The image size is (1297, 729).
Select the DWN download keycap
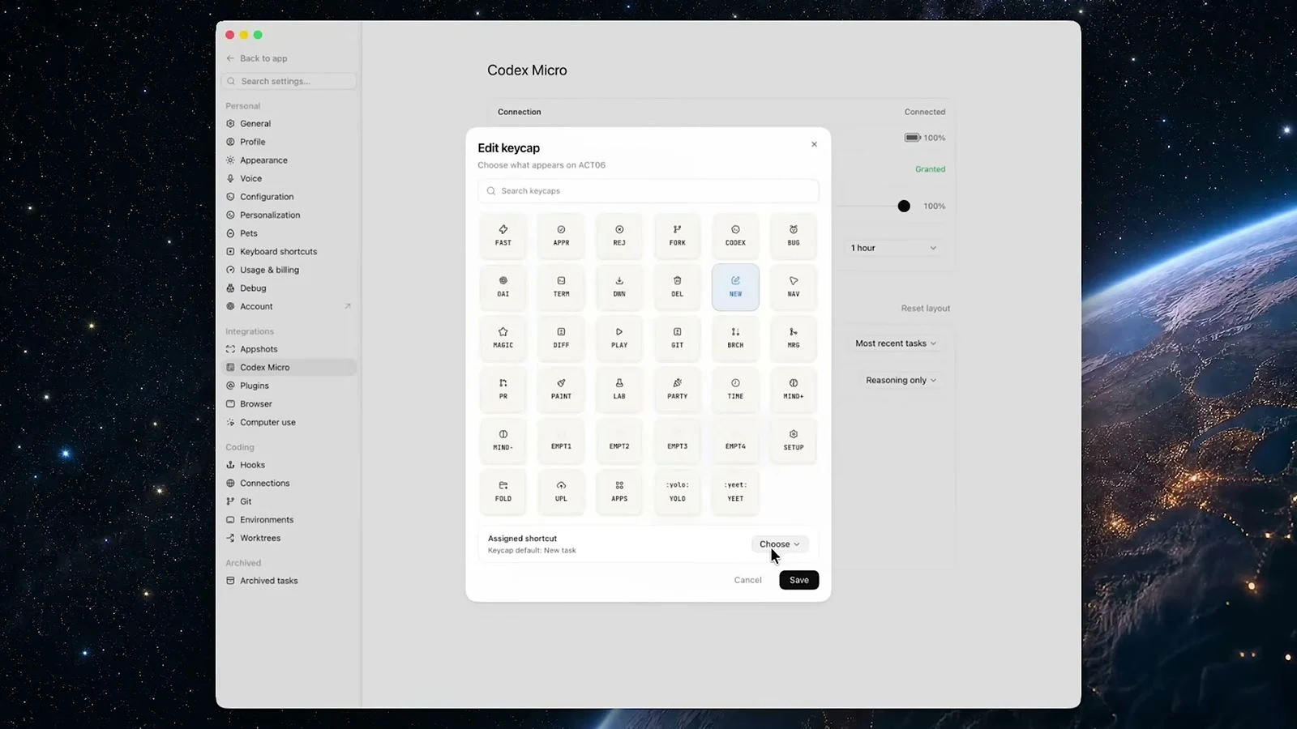pyautogui.click(x=619, y=287)
